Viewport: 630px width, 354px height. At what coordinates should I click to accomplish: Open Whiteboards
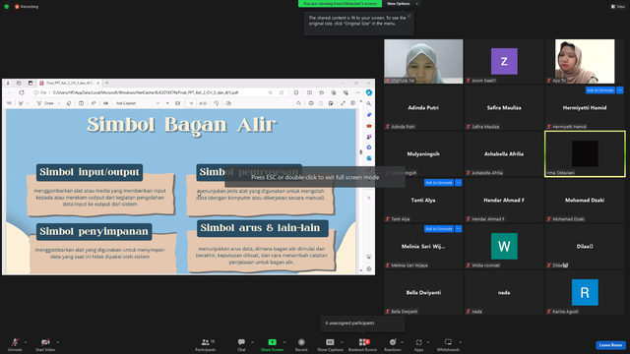(448, 344)
